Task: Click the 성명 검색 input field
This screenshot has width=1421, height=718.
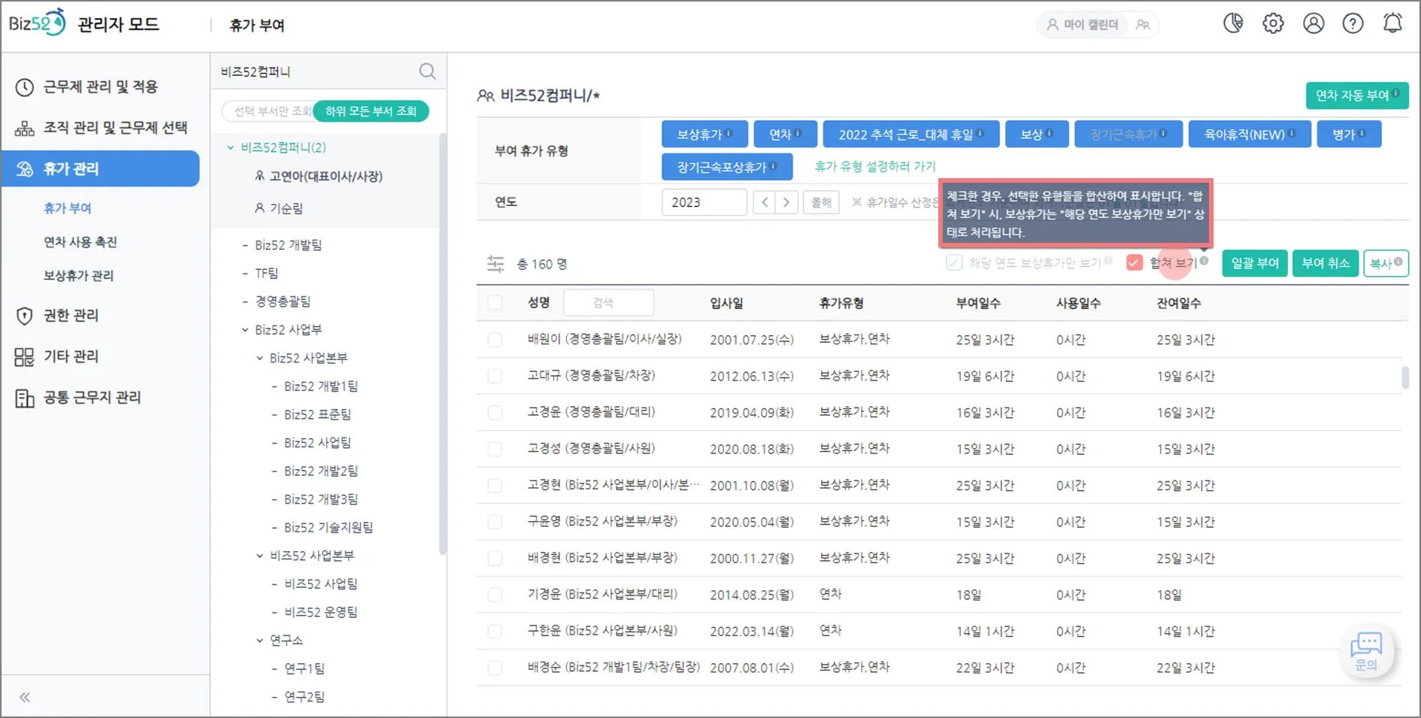Action: tap(608, 303)
